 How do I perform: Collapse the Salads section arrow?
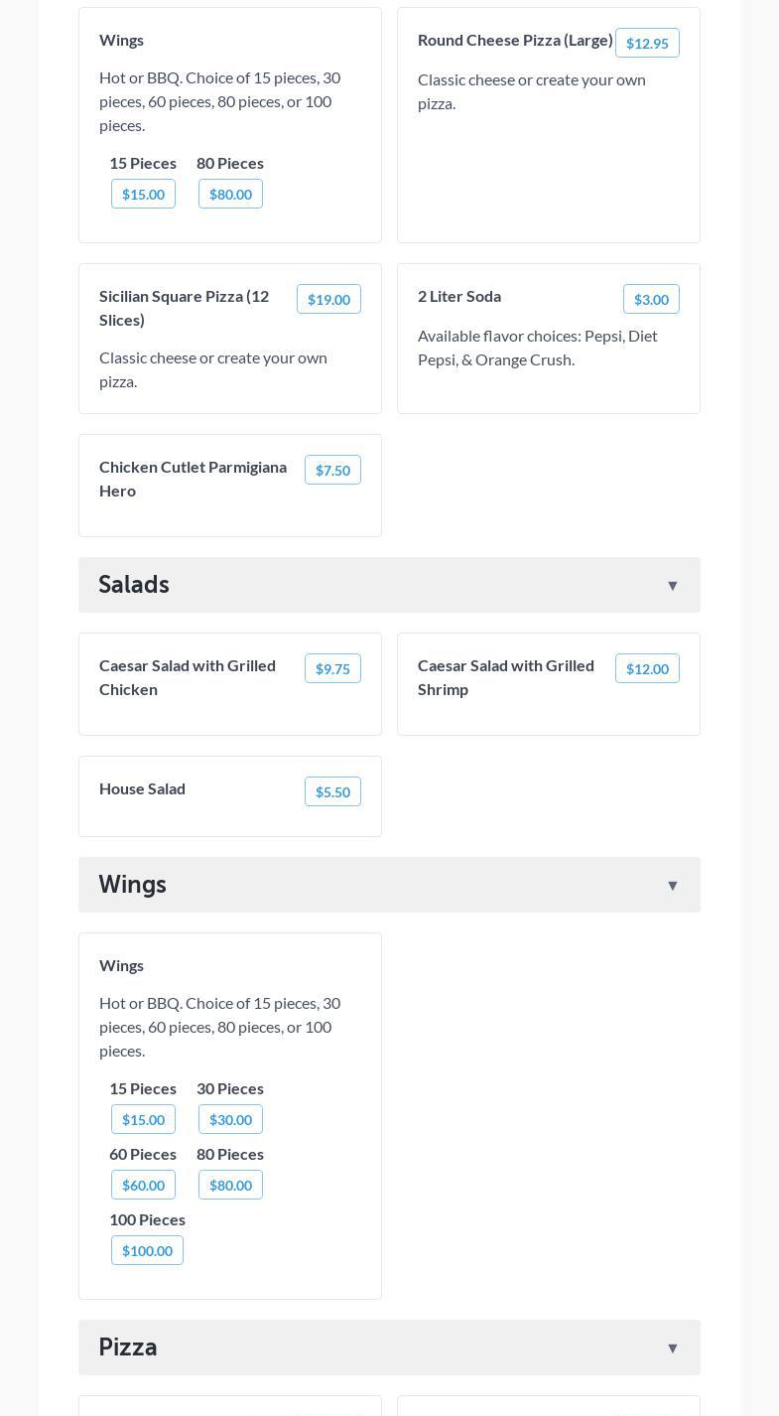(672, 586)
